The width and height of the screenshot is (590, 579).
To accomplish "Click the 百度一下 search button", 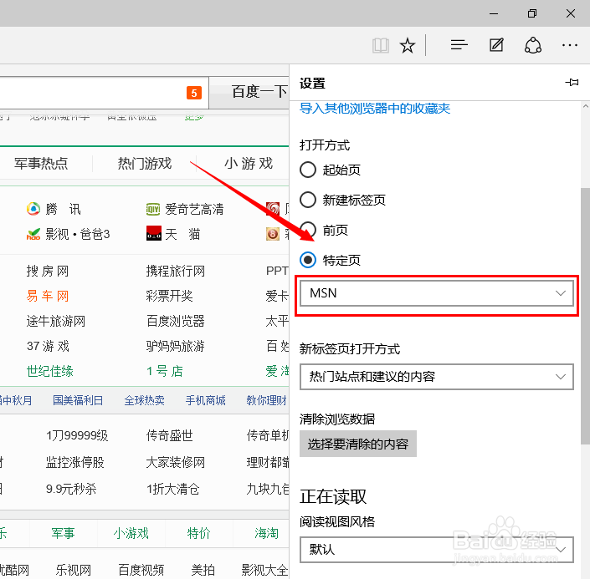I will (249, 92).
